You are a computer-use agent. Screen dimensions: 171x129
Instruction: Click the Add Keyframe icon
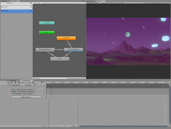(x=40, y=85)
